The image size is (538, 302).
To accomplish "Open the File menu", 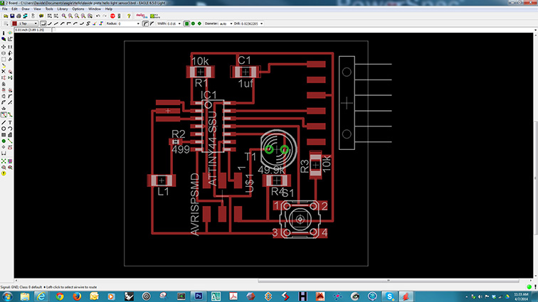I will [5, 9].
